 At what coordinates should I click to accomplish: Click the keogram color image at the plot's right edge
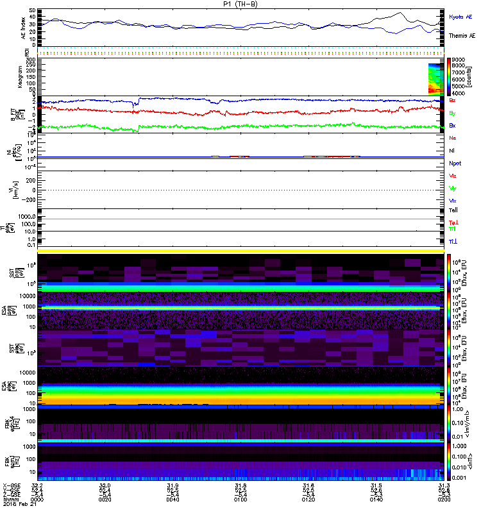point(436,80)
